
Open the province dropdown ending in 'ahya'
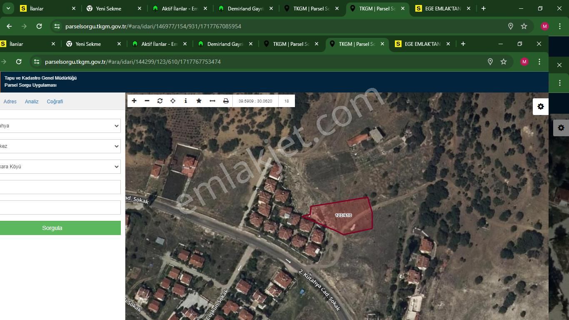[x=60, y=126]
